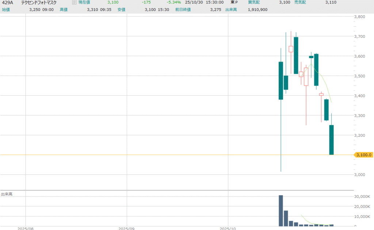The width and height of the screenshot is (374, 230).
Task: Click the 現在値 label in the header
Action: click(x=84, y=3)
